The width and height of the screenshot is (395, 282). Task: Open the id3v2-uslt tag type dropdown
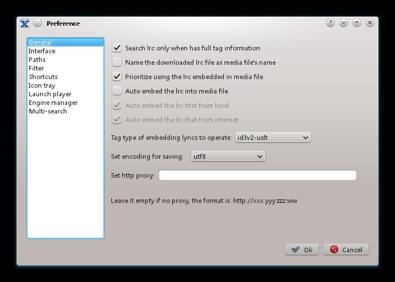pyautogui.click(x=273, y=138)
